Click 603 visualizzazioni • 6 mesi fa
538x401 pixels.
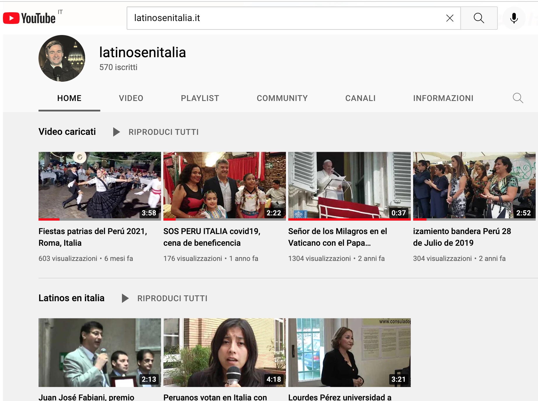click(x=86, y=259)
